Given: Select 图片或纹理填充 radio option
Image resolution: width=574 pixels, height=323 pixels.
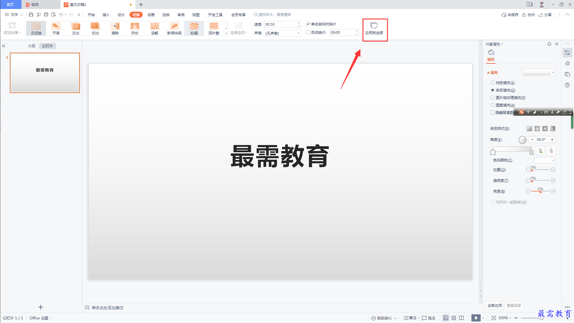Looking at the screenshot, I should [492, 97].
